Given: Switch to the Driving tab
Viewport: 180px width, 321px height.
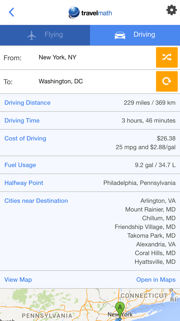Looking at the screenshot, I should coord(135,35).
